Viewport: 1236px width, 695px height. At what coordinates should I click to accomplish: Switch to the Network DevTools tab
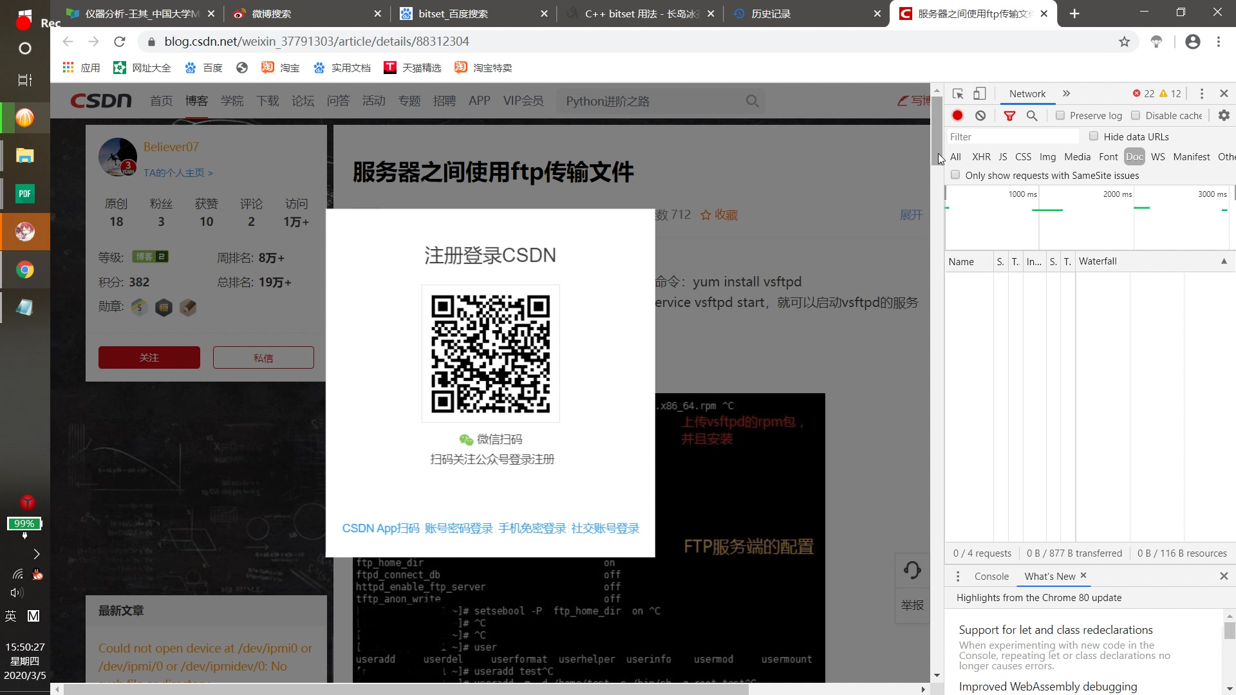pos(1027,94)
